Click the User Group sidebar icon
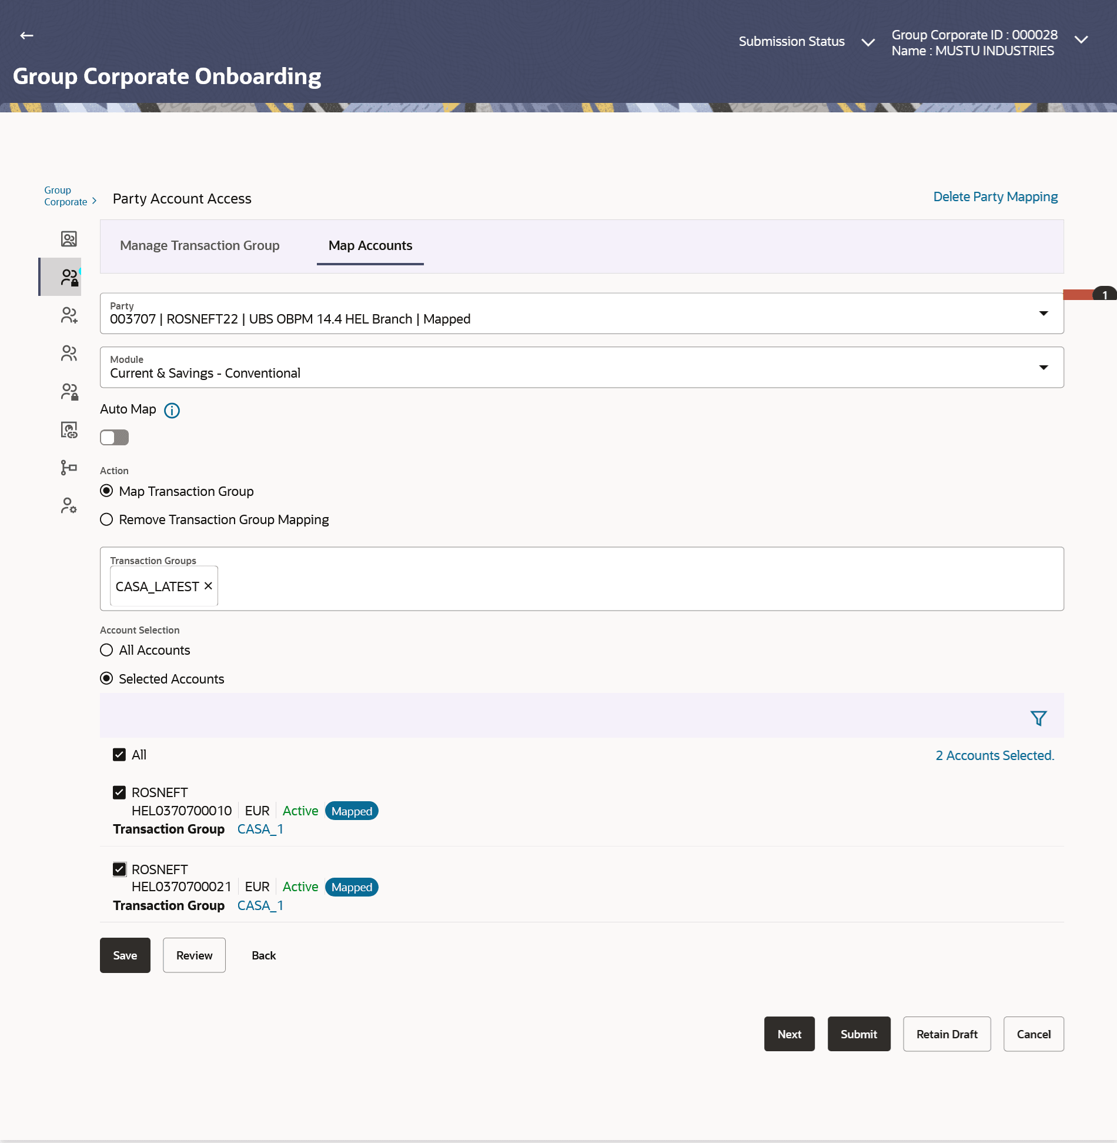Viewport: 1117px width, 1143px height. click(x=69, y=353)
